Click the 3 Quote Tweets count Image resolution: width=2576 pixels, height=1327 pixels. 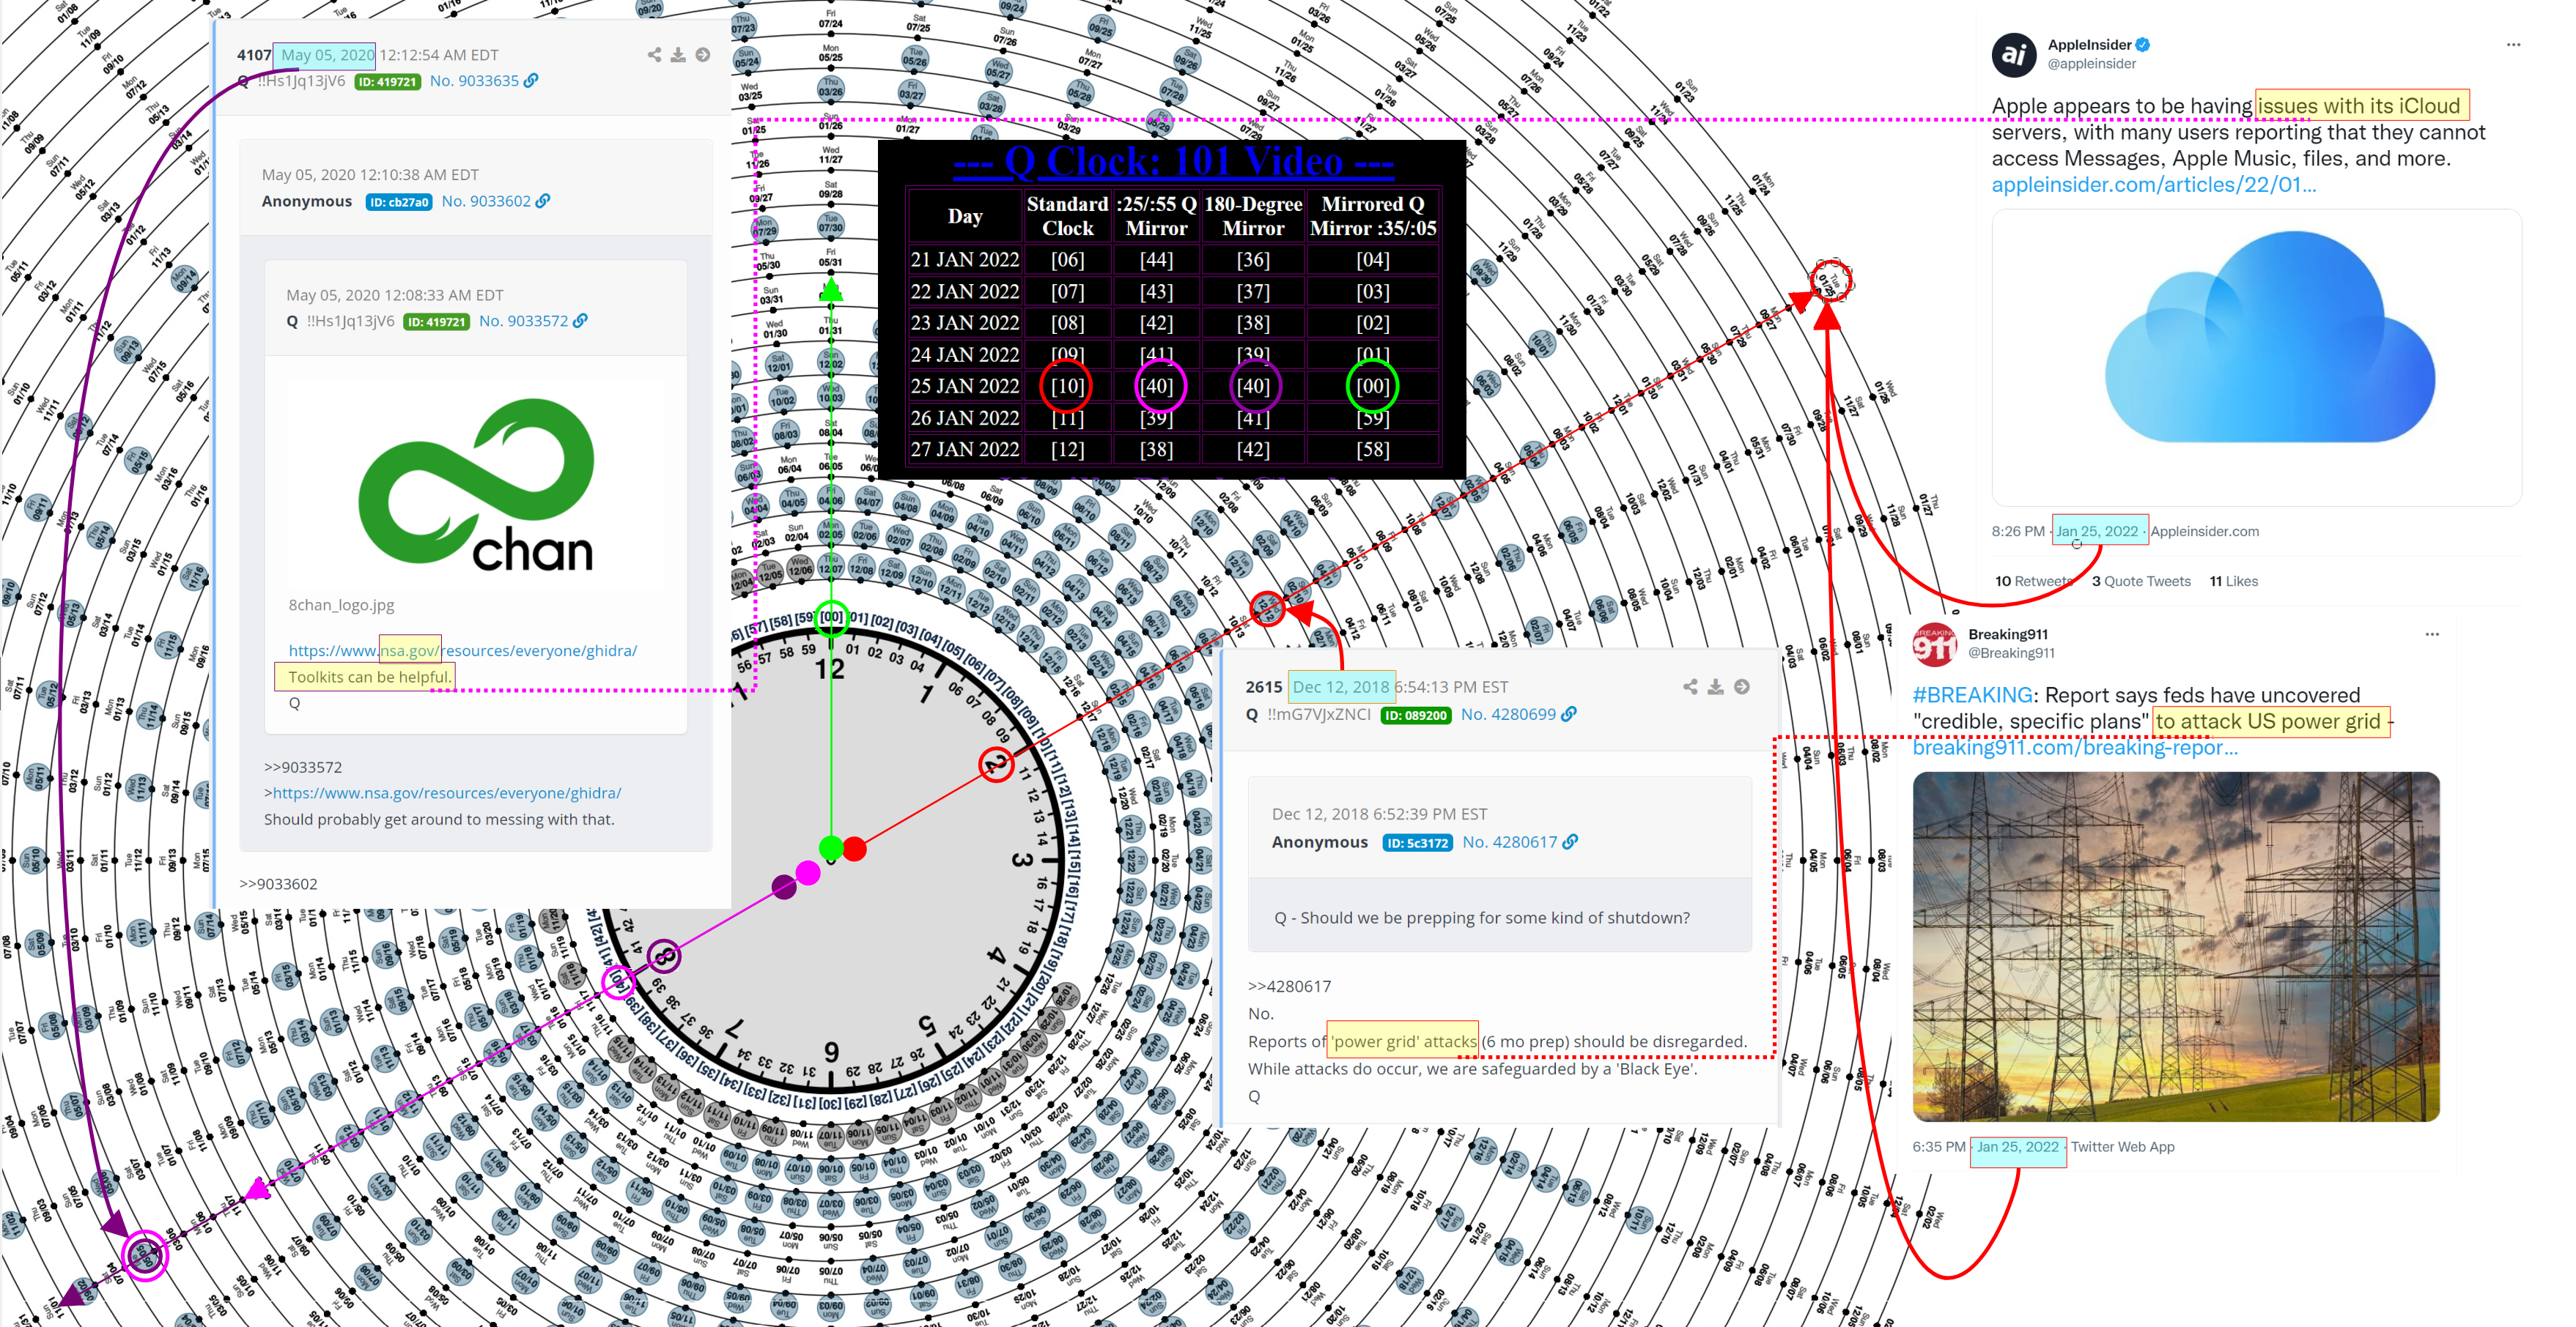pyautogui.click(x=2141, y=581)
